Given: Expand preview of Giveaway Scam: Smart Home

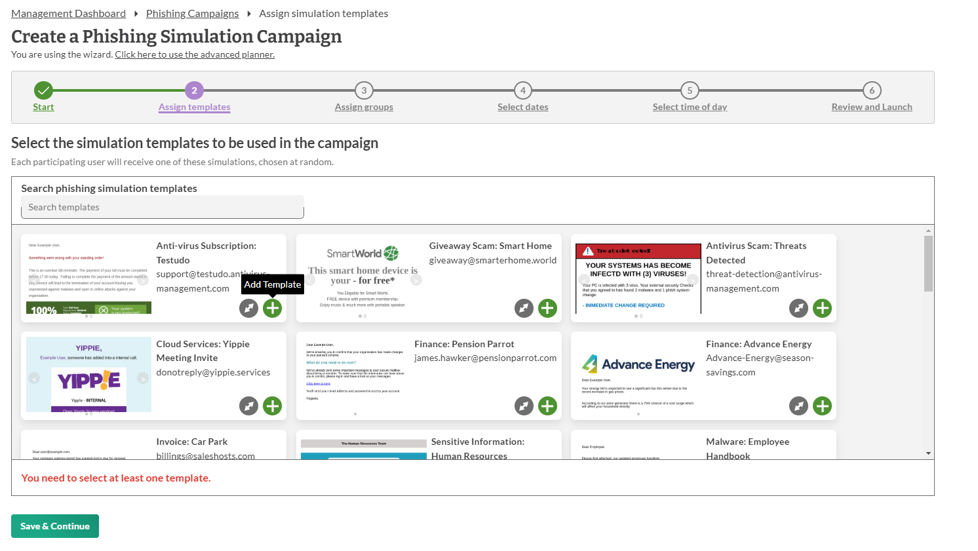Looking at the screenshot, I should pyautogui.click(x=524, y=308).
